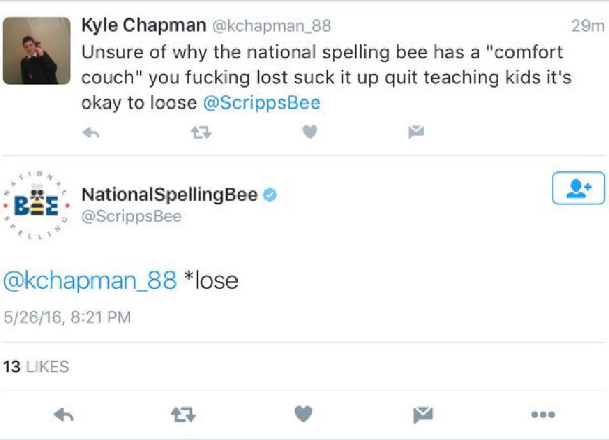609x440 pixels.
Task: Share NationalSpellingBee tweet by message
Action: 423,415
